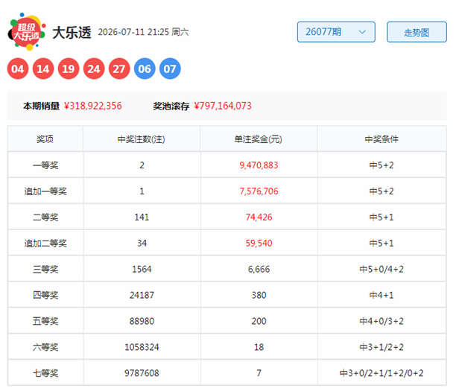The width and height of the screenshot is (456, 391).
Task: Click the condition 中4+1
Action: [381, 295]
